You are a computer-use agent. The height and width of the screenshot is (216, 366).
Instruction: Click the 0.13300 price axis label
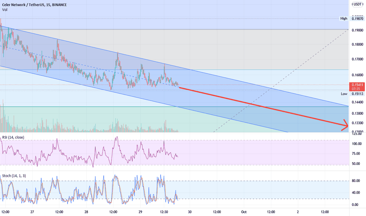(x=357, y=123)
